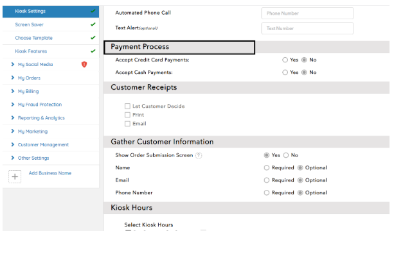Set Email field to Optional
The image size is (394, 256).
click(x=300, y=180)
